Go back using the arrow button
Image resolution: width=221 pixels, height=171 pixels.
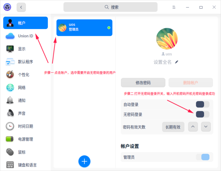point(21,7)
